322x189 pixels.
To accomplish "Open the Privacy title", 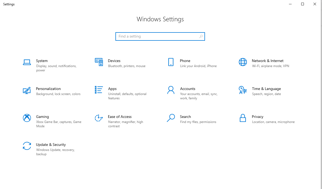I will [257, 117].
